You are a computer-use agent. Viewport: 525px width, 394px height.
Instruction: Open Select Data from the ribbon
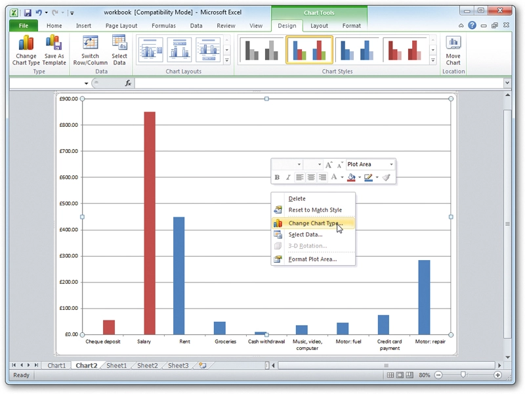pyautogui.click(x=119, y=51)
